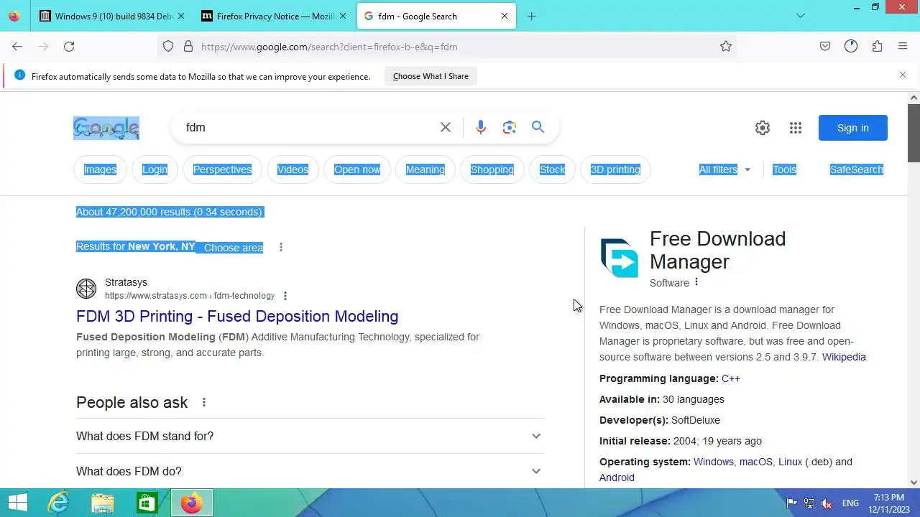Viewport: 920px width, 517px height.
Task: Open the Tools search option
Action: pos(784,169)
